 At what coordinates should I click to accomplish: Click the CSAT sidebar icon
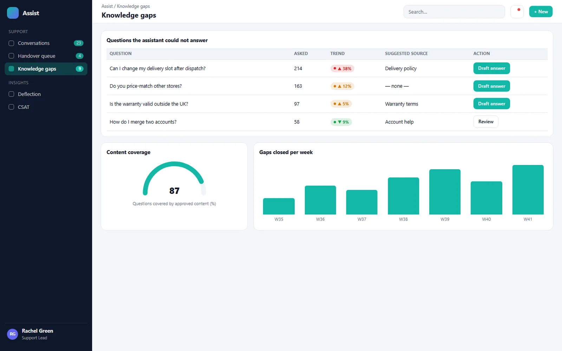11,107
